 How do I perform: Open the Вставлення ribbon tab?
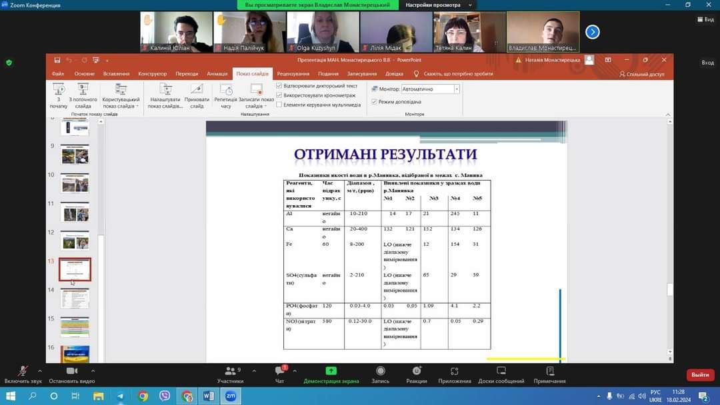pyautogui.click(x=117, y=74)
